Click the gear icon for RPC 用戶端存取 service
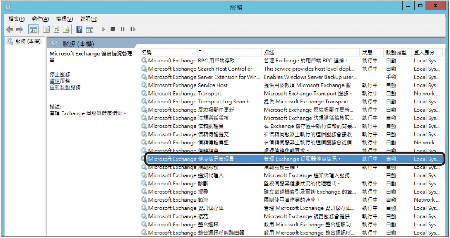 tap(144, 61)
